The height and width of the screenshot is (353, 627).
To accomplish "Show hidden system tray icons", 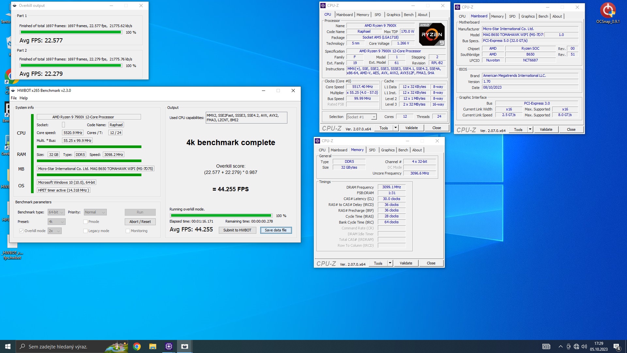I will point(560,346).
